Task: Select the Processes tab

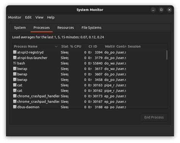Action: coord(41,28)
